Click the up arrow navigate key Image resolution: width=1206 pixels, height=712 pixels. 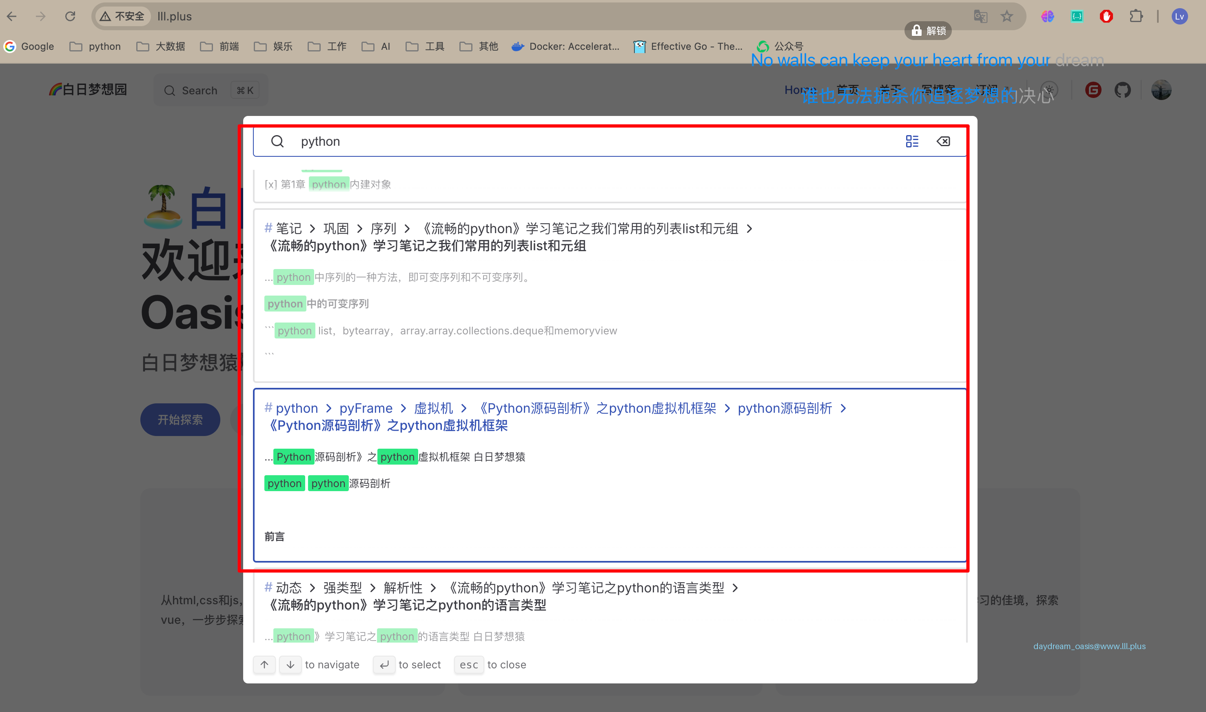click(264, 665)
